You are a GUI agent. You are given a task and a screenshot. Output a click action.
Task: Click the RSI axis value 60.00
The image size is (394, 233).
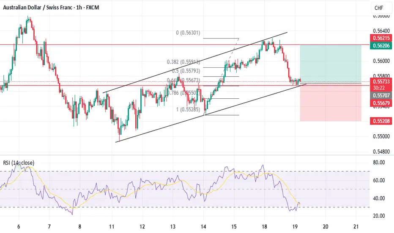coord(379,180)
